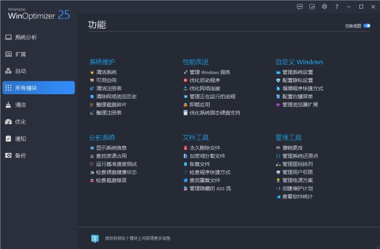This screenshot has width=380, height=249.
Task: Click the 管理系统还原点 icon
Action: click(x=278, y=156)
